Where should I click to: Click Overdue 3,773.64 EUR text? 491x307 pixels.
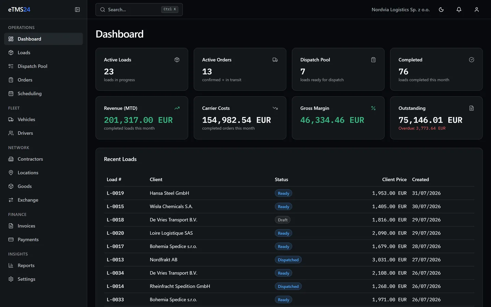[x=422, y=128]
